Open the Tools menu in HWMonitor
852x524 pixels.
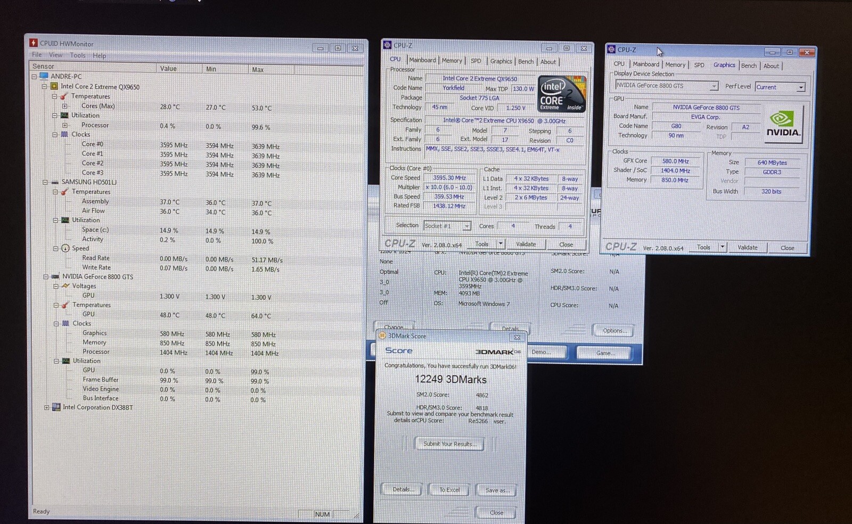point(78,55)
